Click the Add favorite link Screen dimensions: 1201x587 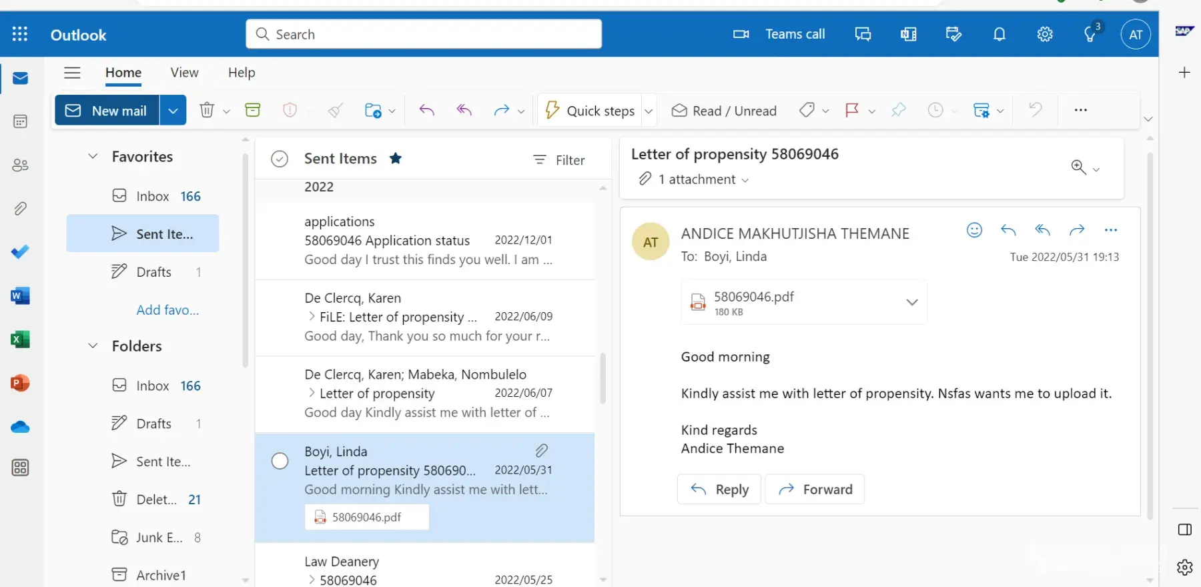tap(167, 310)
